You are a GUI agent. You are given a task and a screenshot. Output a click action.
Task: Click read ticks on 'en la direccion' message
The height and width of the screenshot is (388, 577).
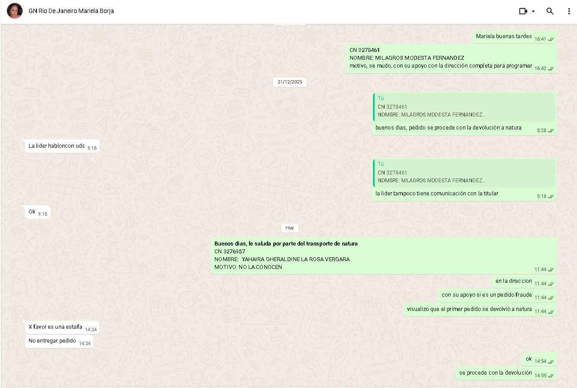551,284
